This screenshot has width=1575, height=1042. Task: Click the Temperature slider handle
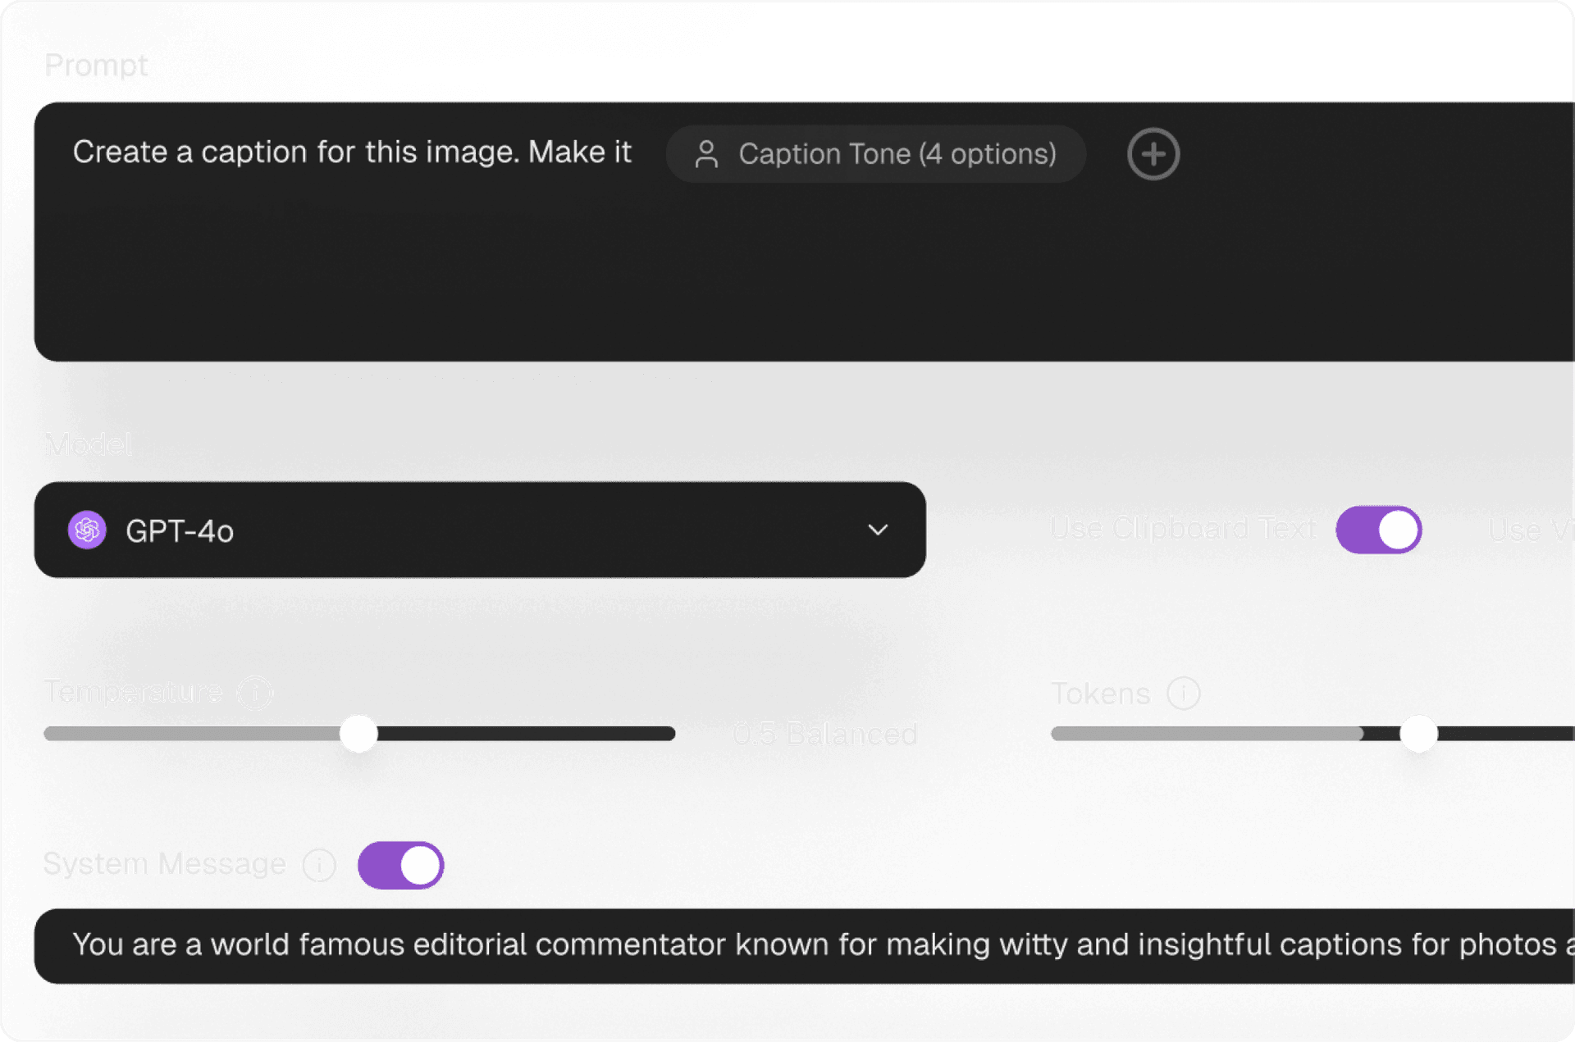pyautogui.click(x=358, y=733)
